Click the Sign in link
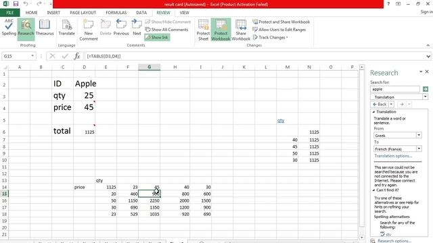 click(426, 12)
